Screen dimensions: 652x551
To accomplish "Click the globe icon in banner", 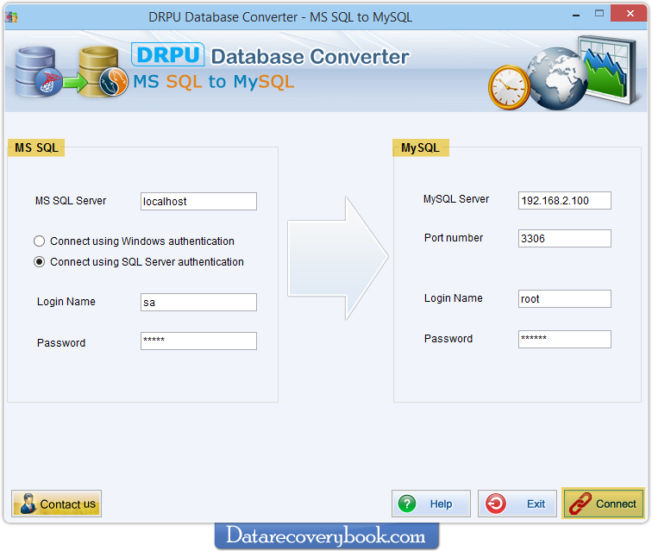I will click(x=557, y=79).
